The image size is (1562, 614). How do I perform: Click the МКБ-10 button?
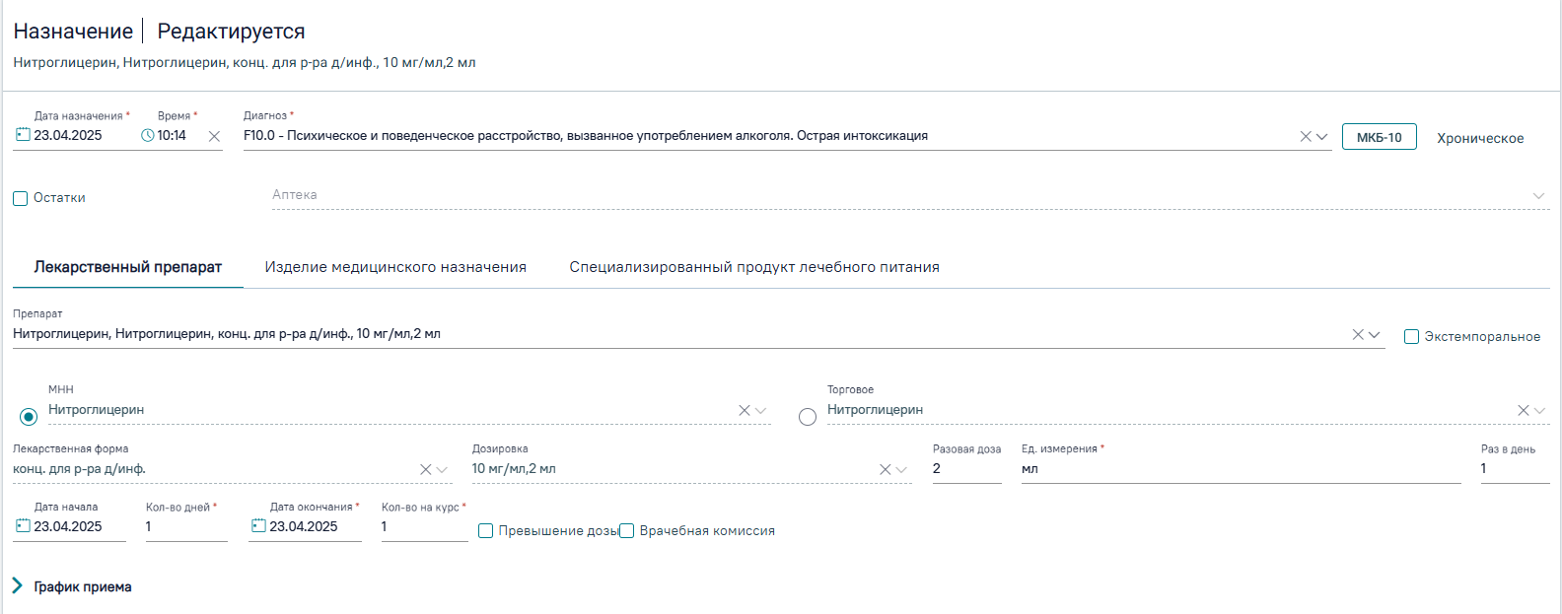point(1380,137)
